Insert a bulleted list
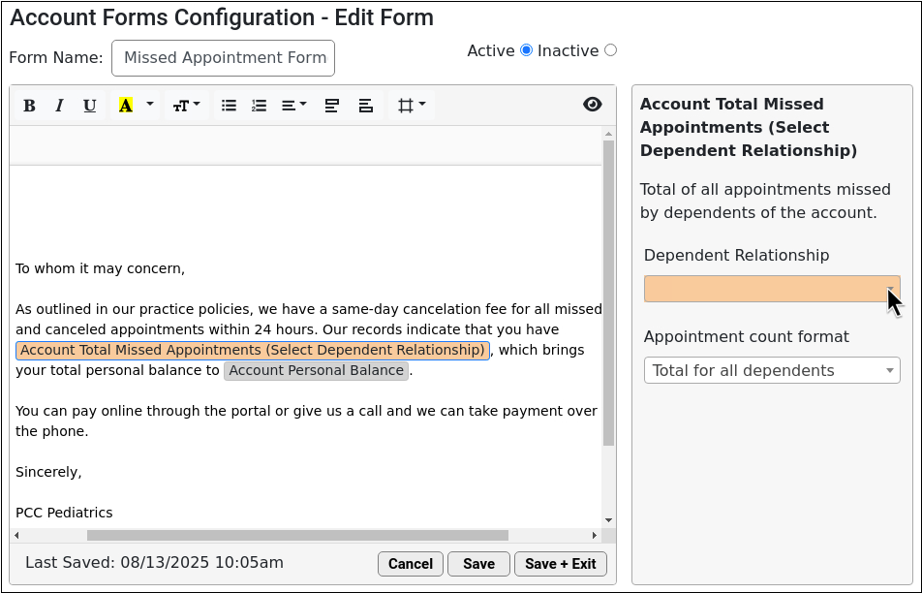This screenshot has width=922, height=593. pos(229,106)
